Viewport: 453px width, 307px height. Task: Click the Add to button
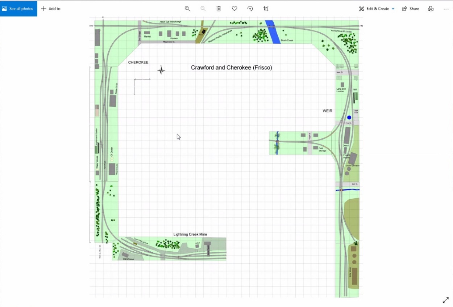click(51, 9)
